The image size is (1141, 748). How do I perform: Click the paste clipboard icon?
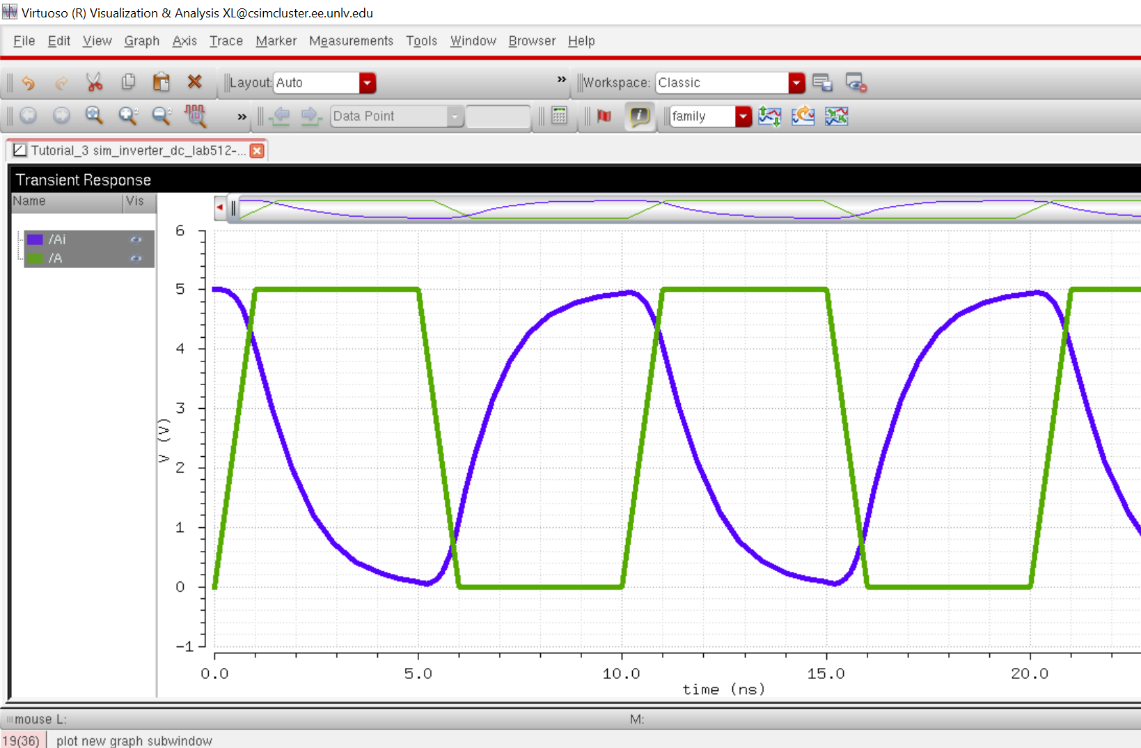162,83
